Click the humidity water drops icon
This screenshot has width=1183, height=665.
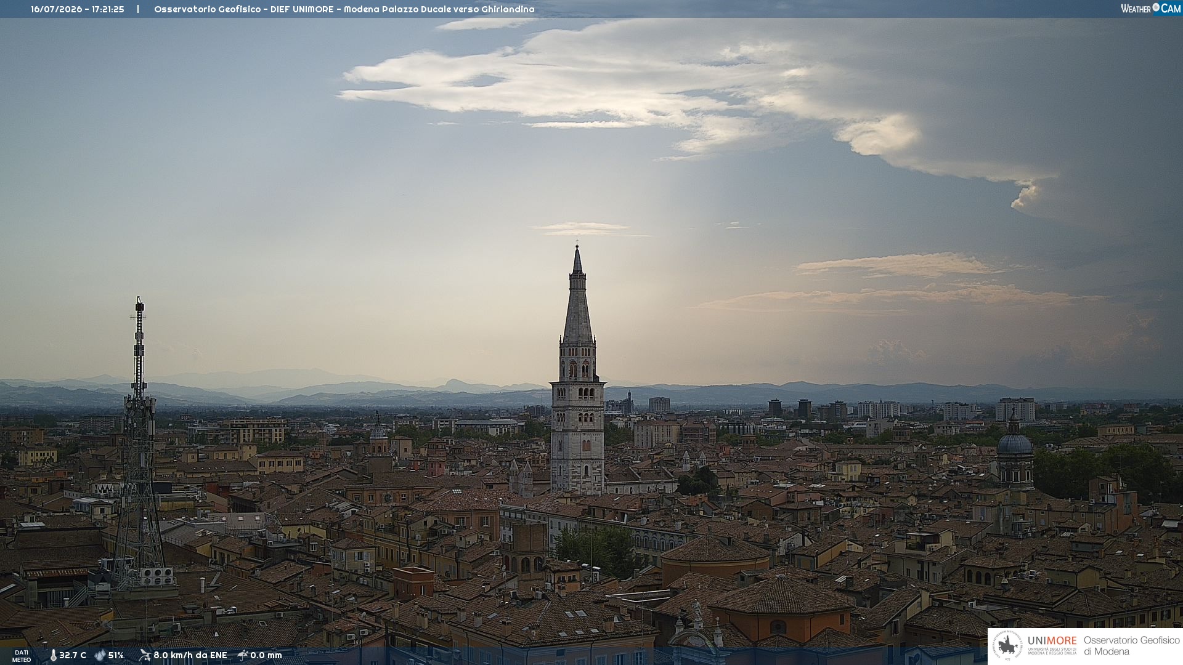(x=100, y=655)
